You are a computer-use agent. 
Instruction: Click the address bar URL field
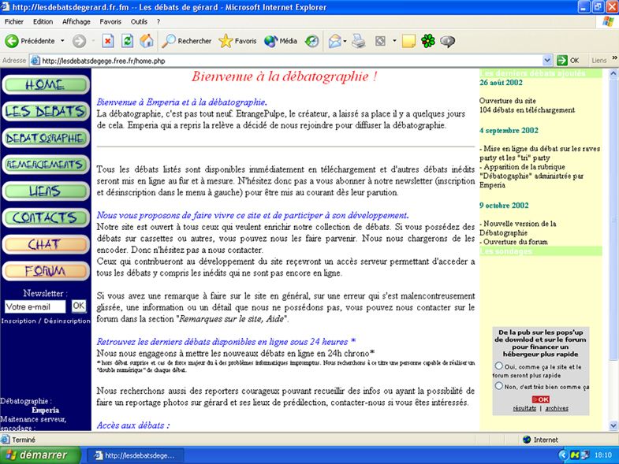[x=292, y=61]
